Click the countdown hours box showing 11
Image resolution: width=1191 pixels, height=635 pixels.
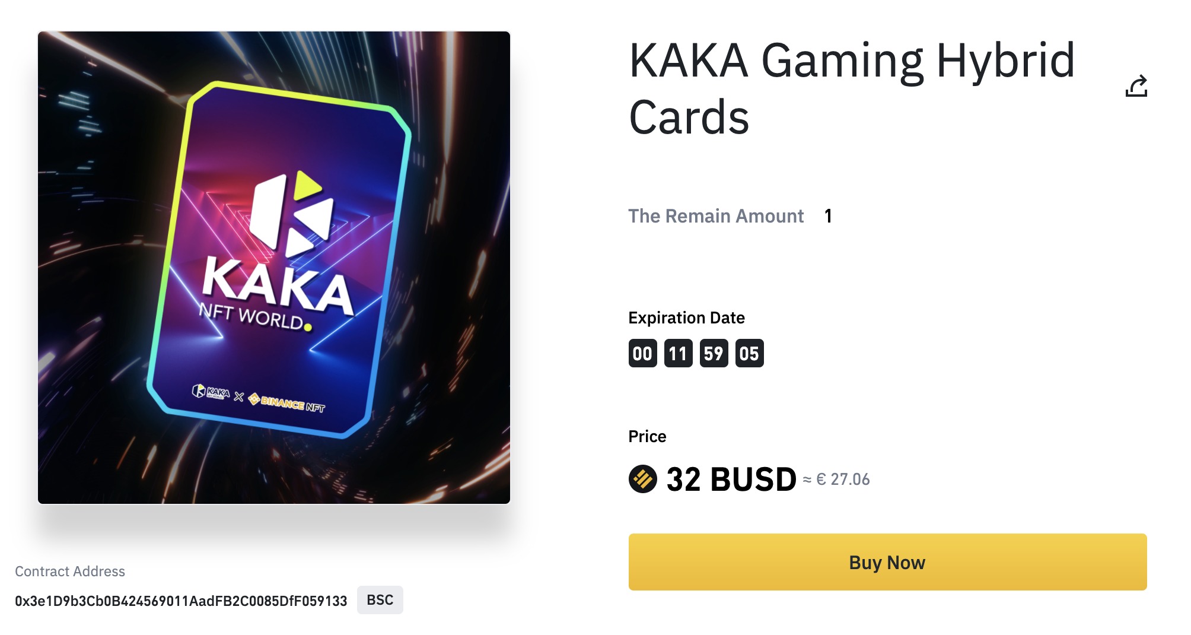[678, 354]
